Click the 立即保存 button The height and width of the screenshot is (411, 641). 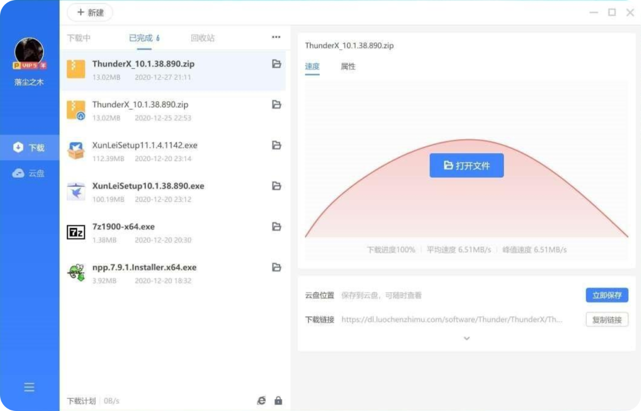(607, 295)
